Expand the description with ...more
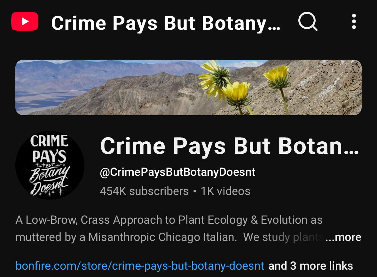 click(343, 237)
